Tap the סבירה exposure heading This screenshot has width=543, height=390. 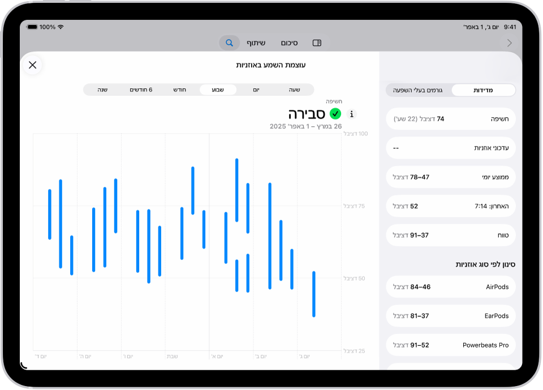(x=307, y=114)
